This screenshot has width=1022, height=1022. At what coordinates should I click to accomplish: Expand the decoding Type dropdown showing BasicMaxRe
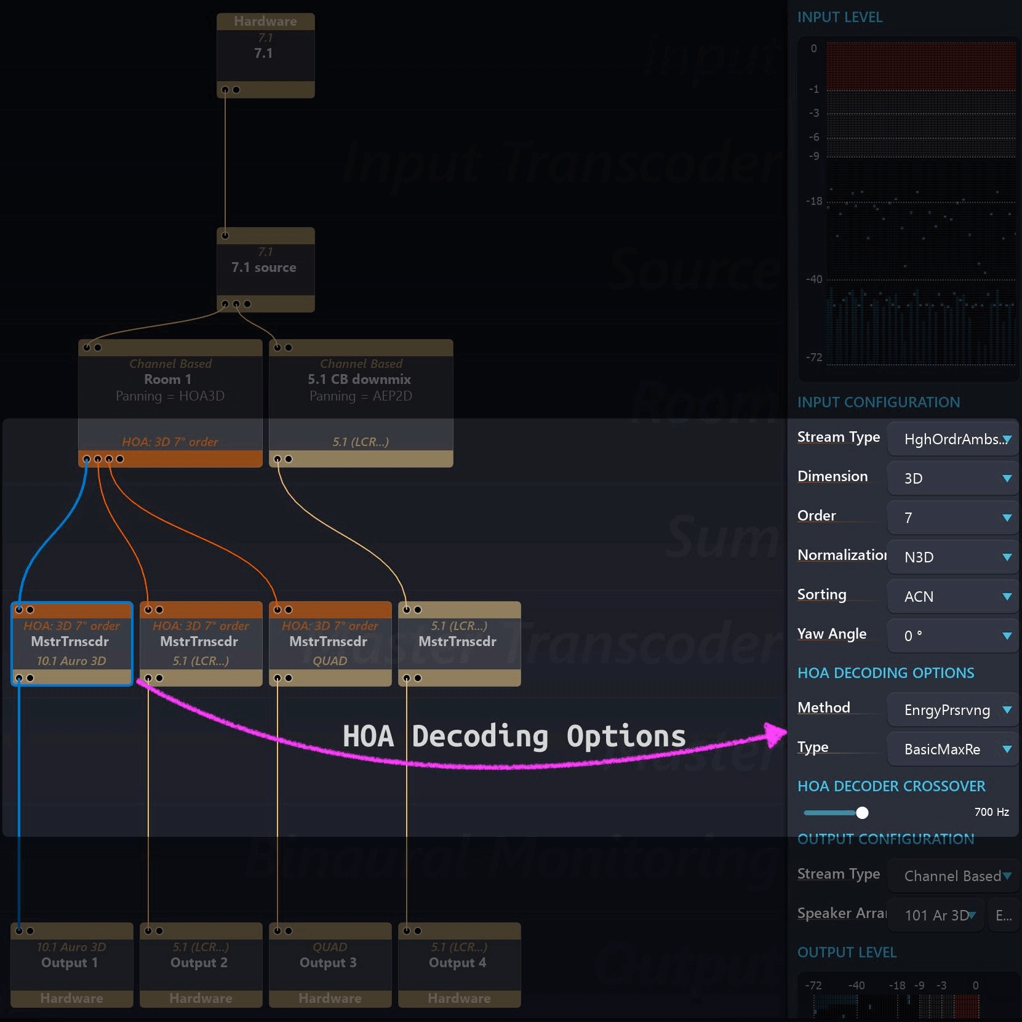point(952,749)
